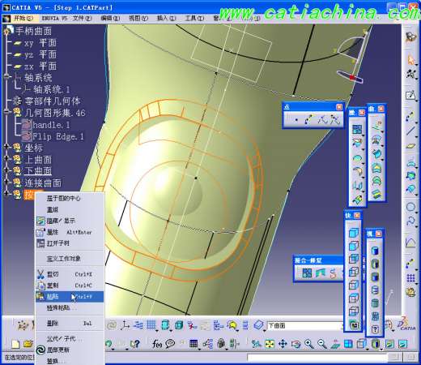Click the Point tool in points toolbar

(296, 119)
